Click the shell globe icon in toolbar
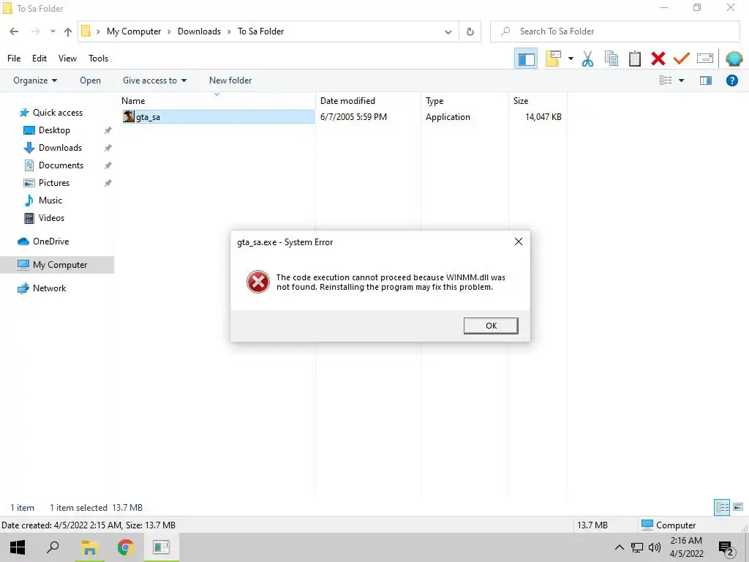The width and height of the screenshot is (749, 562). 734,59
